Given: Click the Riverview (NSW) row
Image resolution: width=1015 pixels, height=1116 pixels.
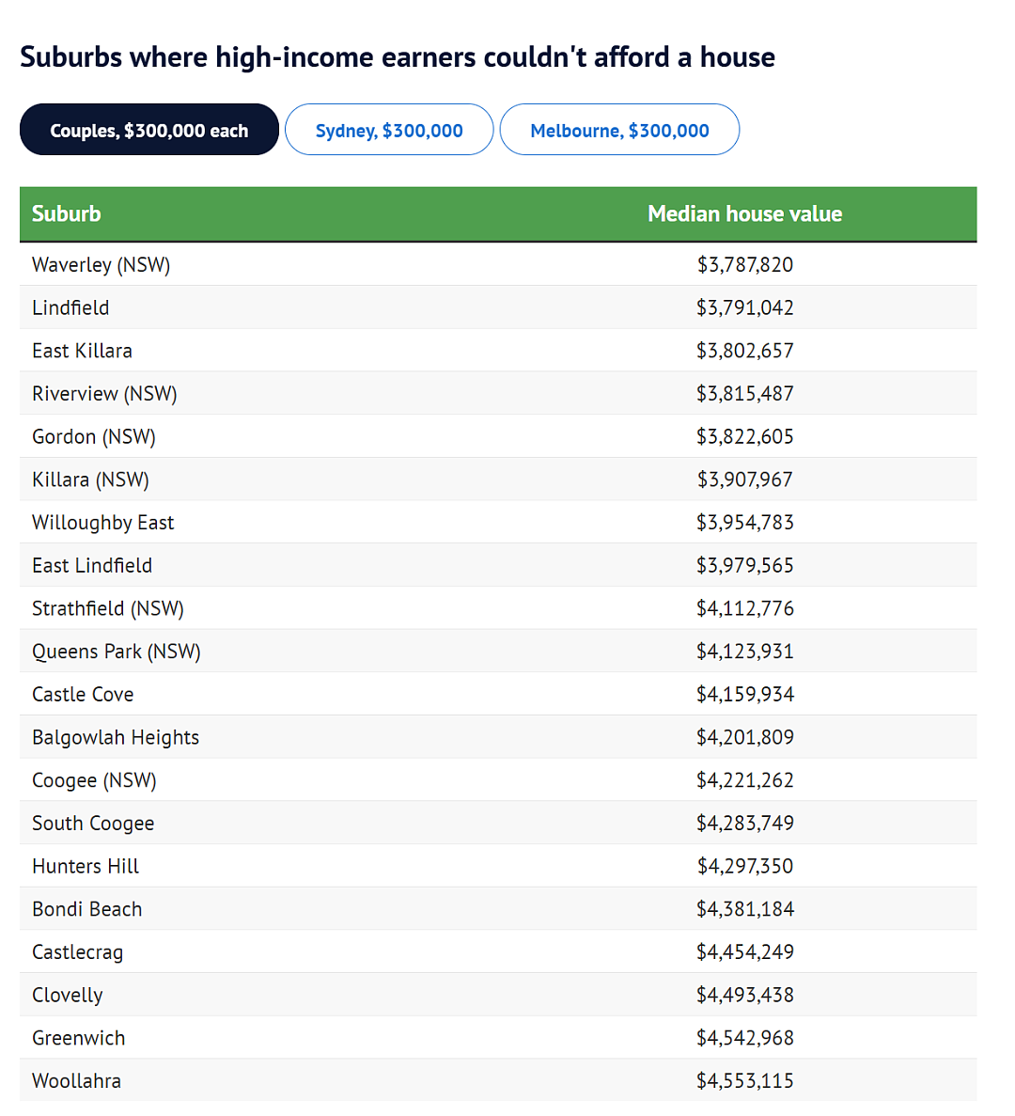Looking at the screenshot, I should (498, 394).
